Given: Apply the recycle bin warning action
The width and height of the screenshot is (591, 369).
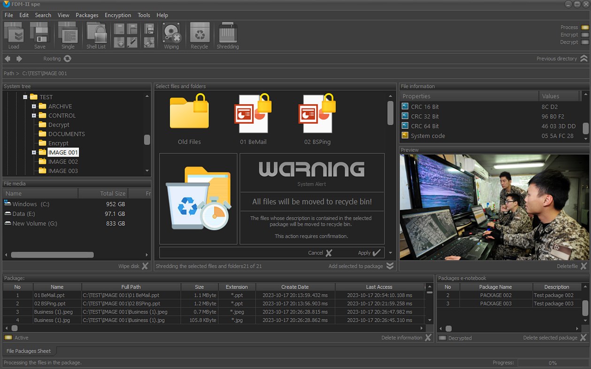Looking at the screenshot, I should click(369, 253).
